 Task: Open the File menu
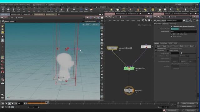pyautogui.click(x=2, y=5)
